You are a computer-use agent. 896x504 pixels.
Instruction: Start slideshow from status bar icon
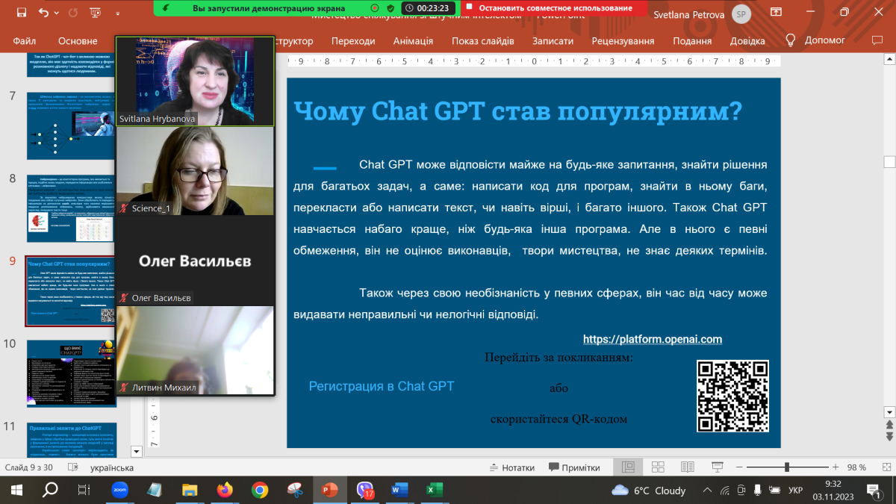tap(718, 467)
